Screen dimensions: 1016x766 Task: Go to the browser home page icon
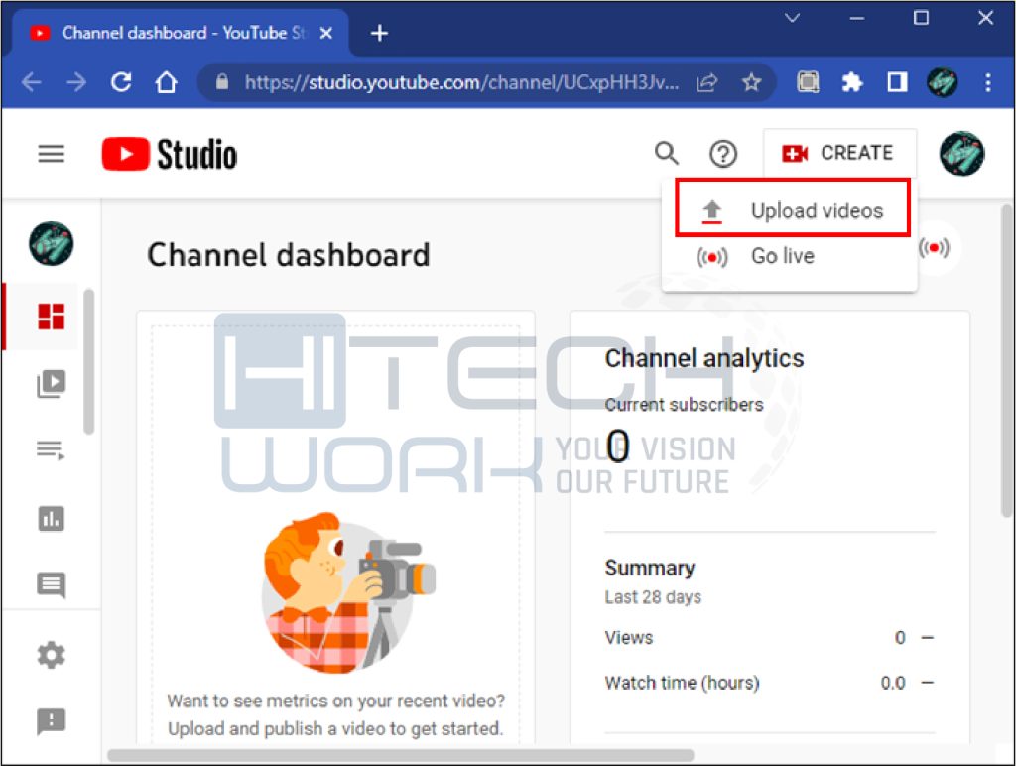pyautogui.click(x=167, y=82)
